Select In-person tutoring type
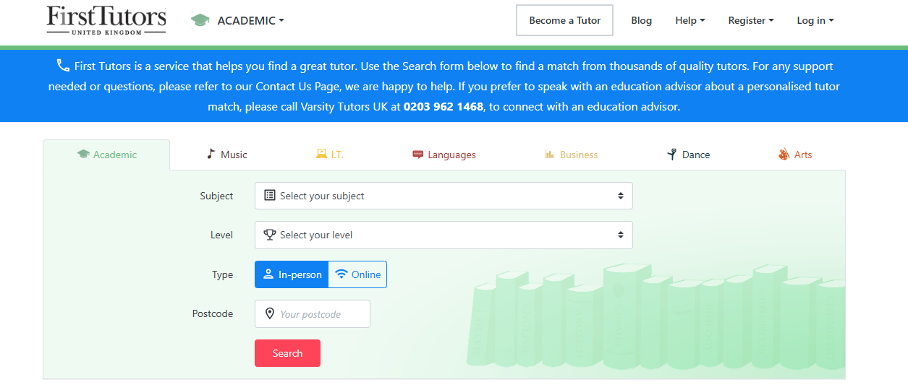The height and width of the screenshot is (390, 908). tap(292, 274)
